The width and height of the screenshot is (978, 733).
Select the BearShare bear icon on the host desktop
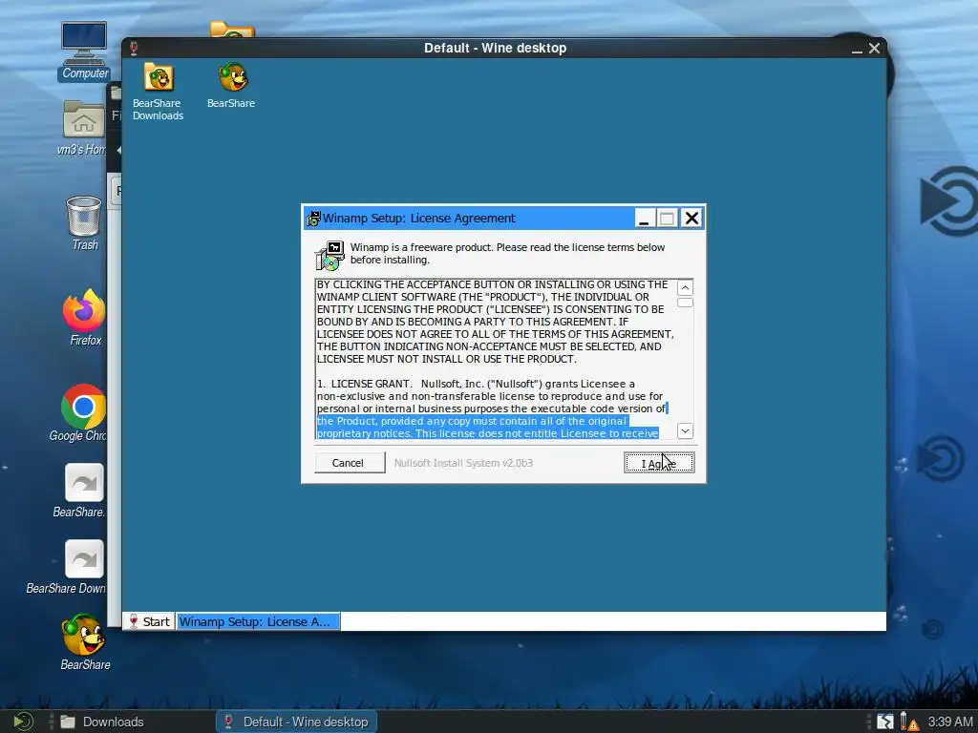(x=84, y=642)
